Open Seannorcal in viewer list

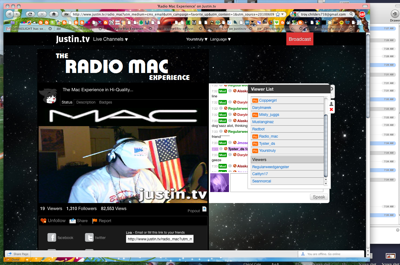(x=262, y=181)
